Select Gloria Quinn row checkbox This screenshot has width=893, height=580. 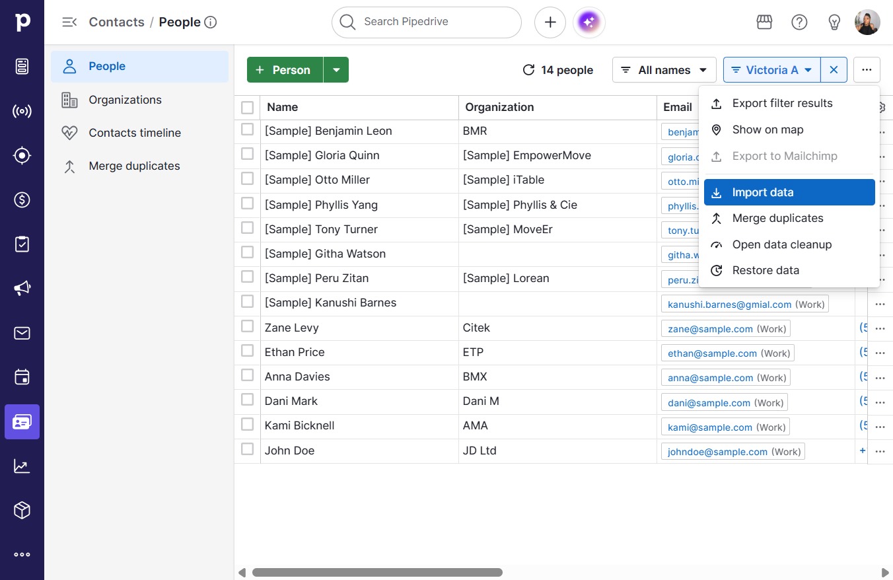(247, 154)
